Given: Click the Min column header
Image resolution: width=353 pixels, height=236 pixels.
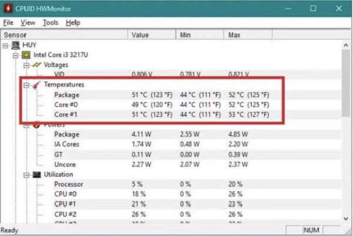Looking at the screenshot, I should pos(200,35).
